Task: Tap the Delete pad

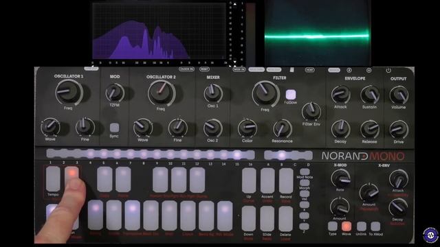Action: pos(286,218)
